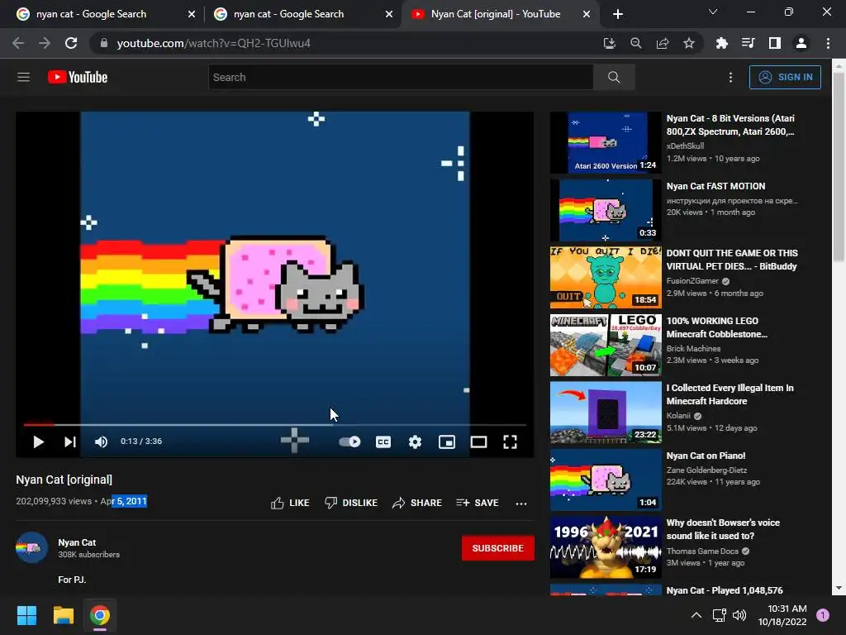Open the tab search chevron
Image resolution: width=846 pixels, height=635 pixels.
tap(713, 12)
